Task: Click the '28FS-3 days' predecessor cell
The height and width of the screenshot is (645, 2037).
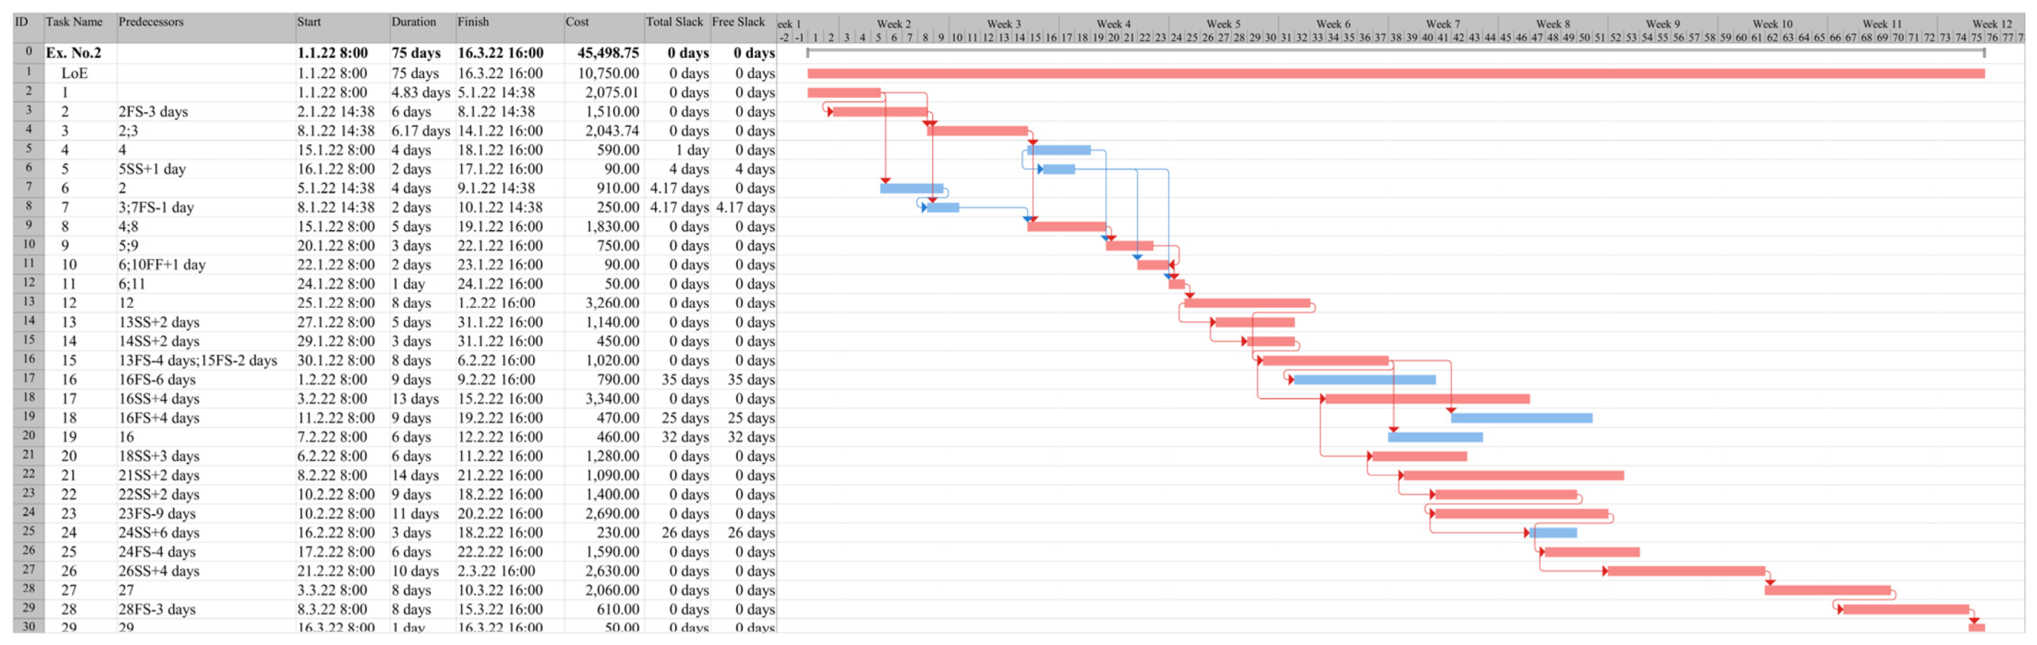Action: (x=157, y=610)
